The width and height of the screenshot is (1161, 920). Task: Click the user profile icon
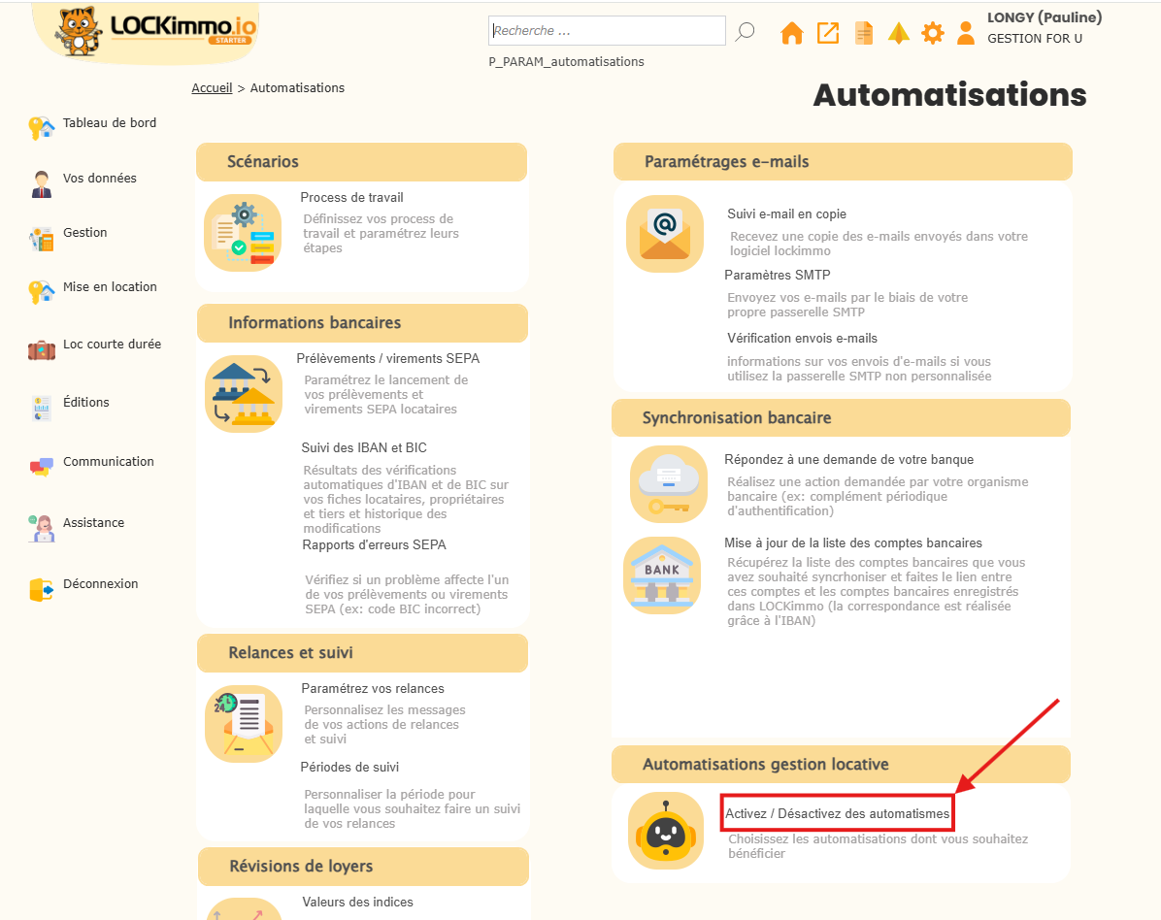(965, 33)
